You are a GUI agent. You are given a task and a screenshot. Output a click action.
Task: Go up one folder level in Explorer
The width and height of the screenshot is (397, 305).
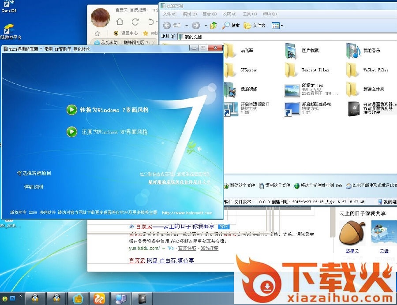pos(213,25)
